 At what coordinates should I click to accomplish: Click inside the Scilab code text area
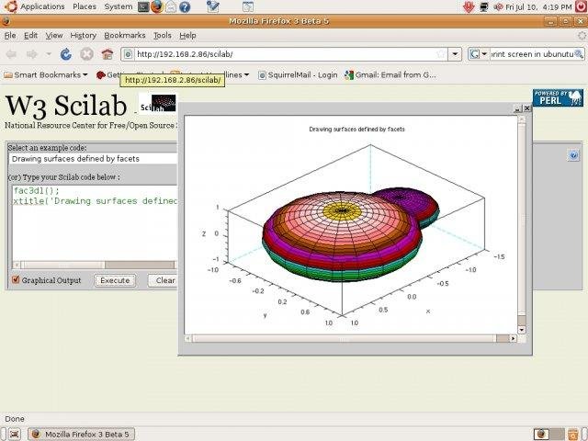click(95, 222)
